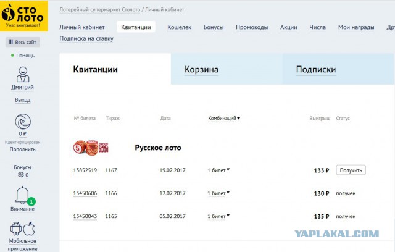Screen dimensions: 395x252
Task: Click the 135 ₽ winnings amount
Action: click(322, 216)
